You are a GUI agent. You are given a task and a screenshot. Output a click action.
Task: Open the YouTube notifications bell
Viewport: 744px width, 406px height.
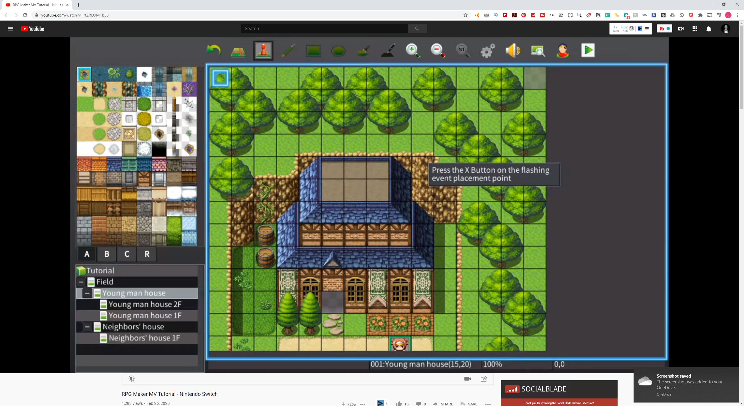click(709, 29)
